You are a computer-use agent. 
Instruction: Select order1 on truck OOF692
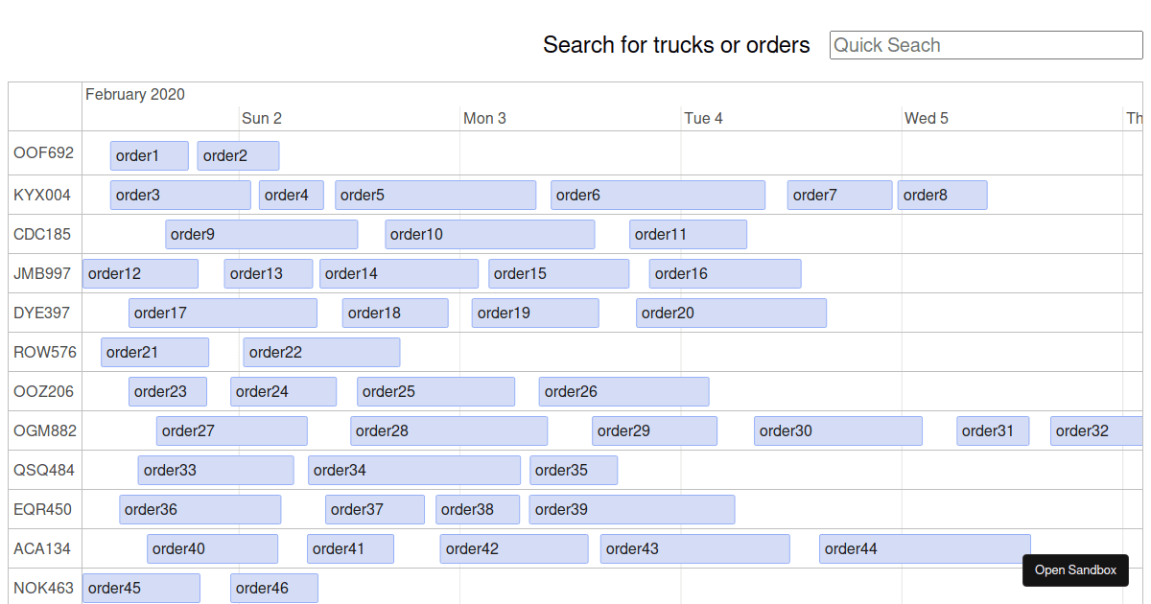coord(149,155)
